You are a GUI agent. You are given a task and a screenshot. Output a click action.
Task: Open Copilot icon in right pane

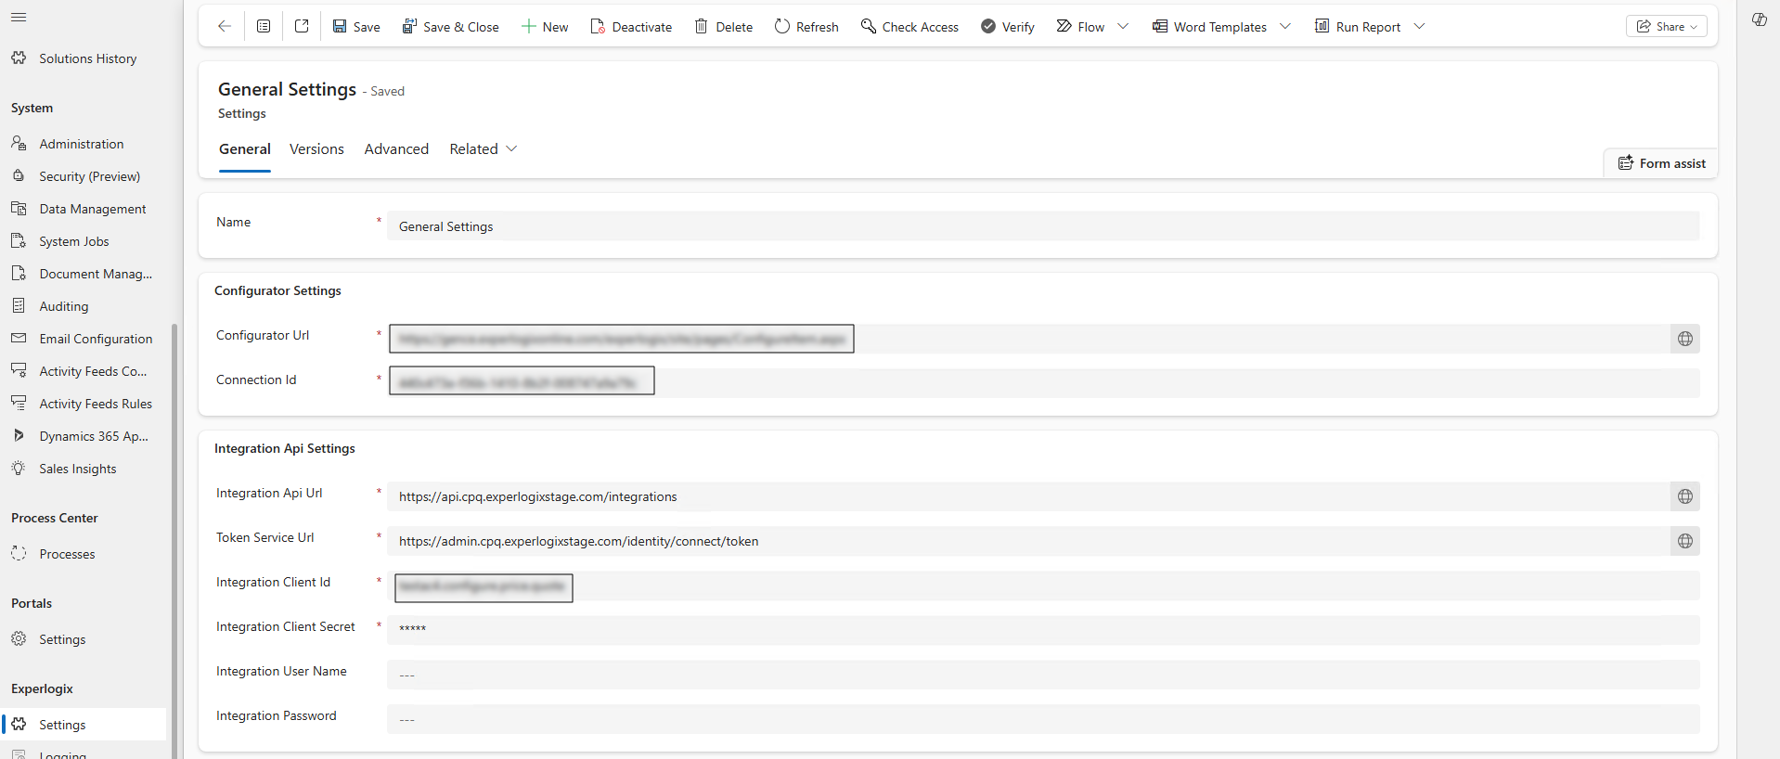point(1759,19)
